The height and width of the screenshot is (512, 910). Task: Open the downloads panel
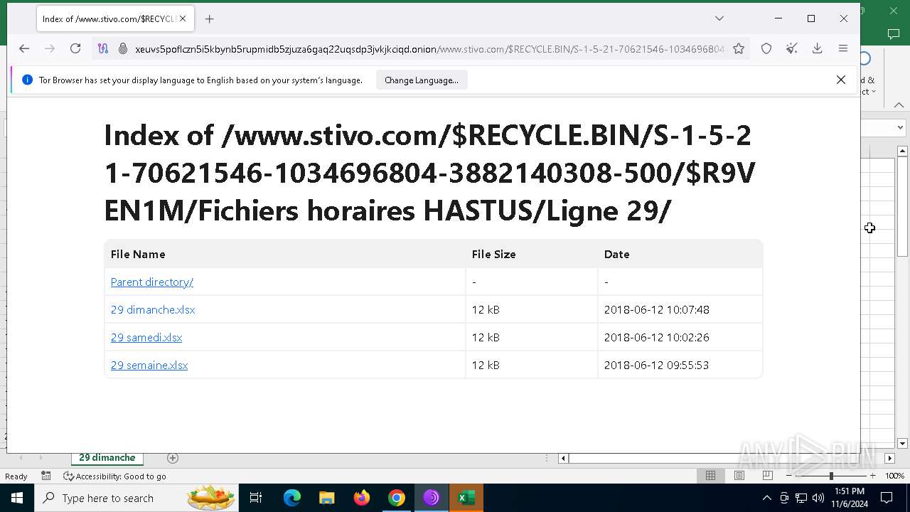(818, 48)
